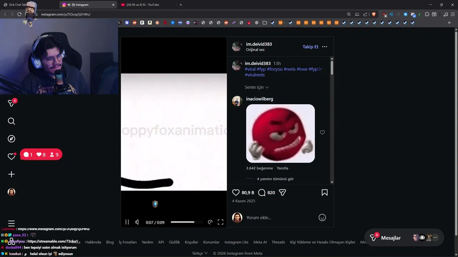Expand 4 yanıtın tümünü gör replies

[x=275, y=179]
